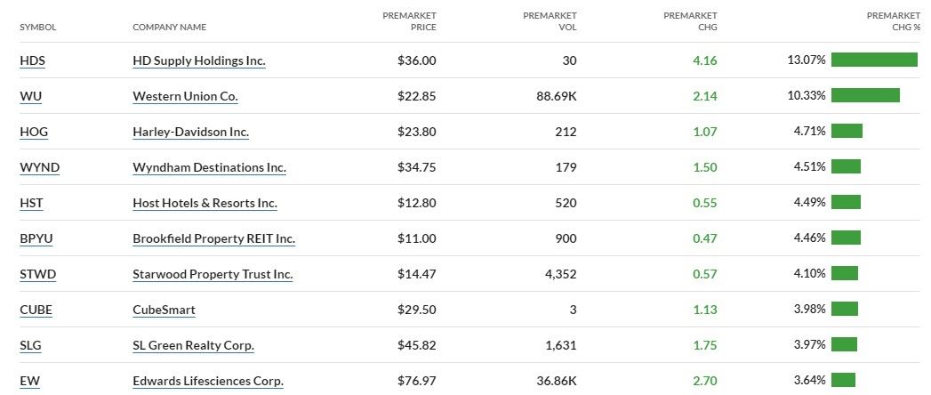This screenshot has height=395, width=931.
Task: Click the STWD ticker symbol
Action: click(x=37, y=274)
